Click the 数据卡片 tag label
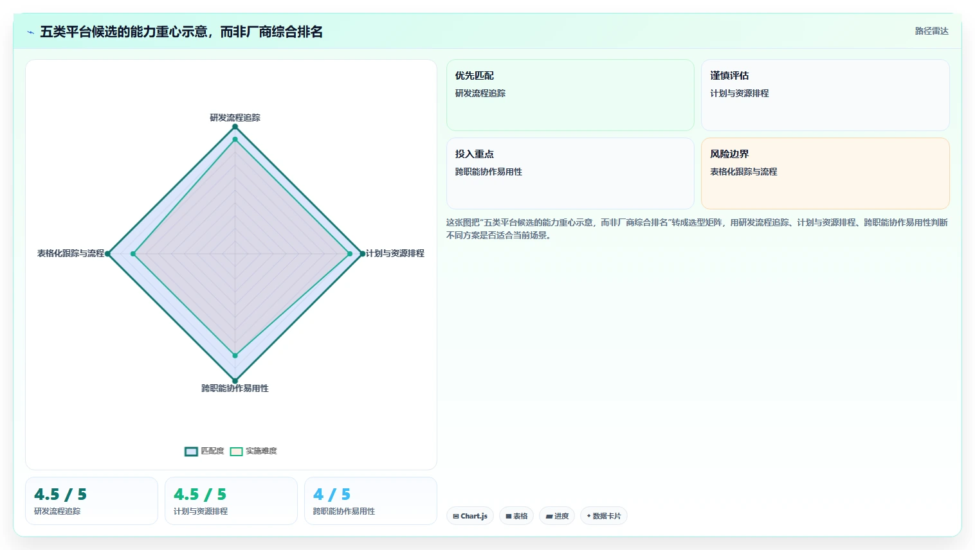This screenshot has height=550, width=975. [x=606, y=516]
